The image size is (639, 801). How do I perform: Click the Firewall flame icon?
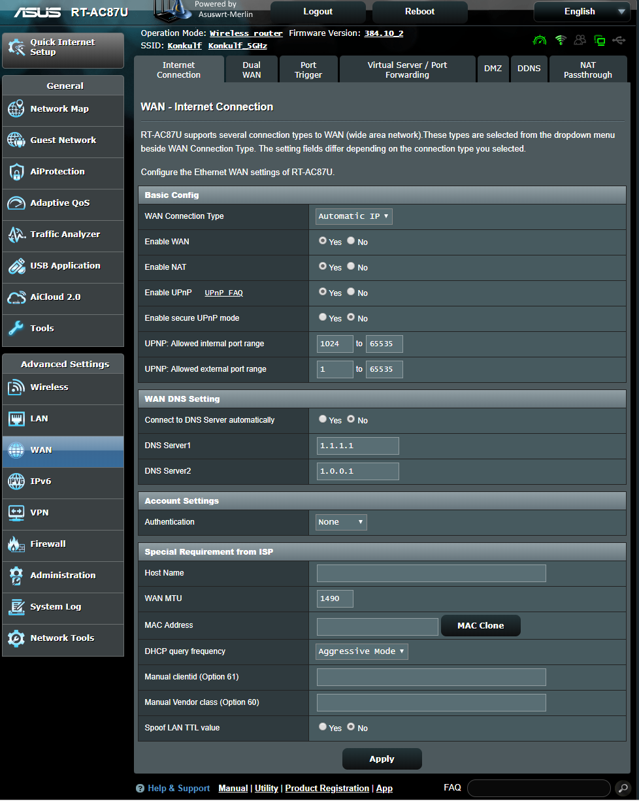point(16,544)
